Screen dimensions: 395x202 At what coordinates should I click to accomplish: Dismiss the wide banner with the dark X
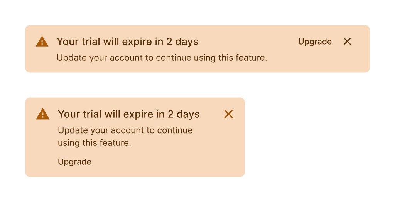pyautogui.click(x=347, y=42)
